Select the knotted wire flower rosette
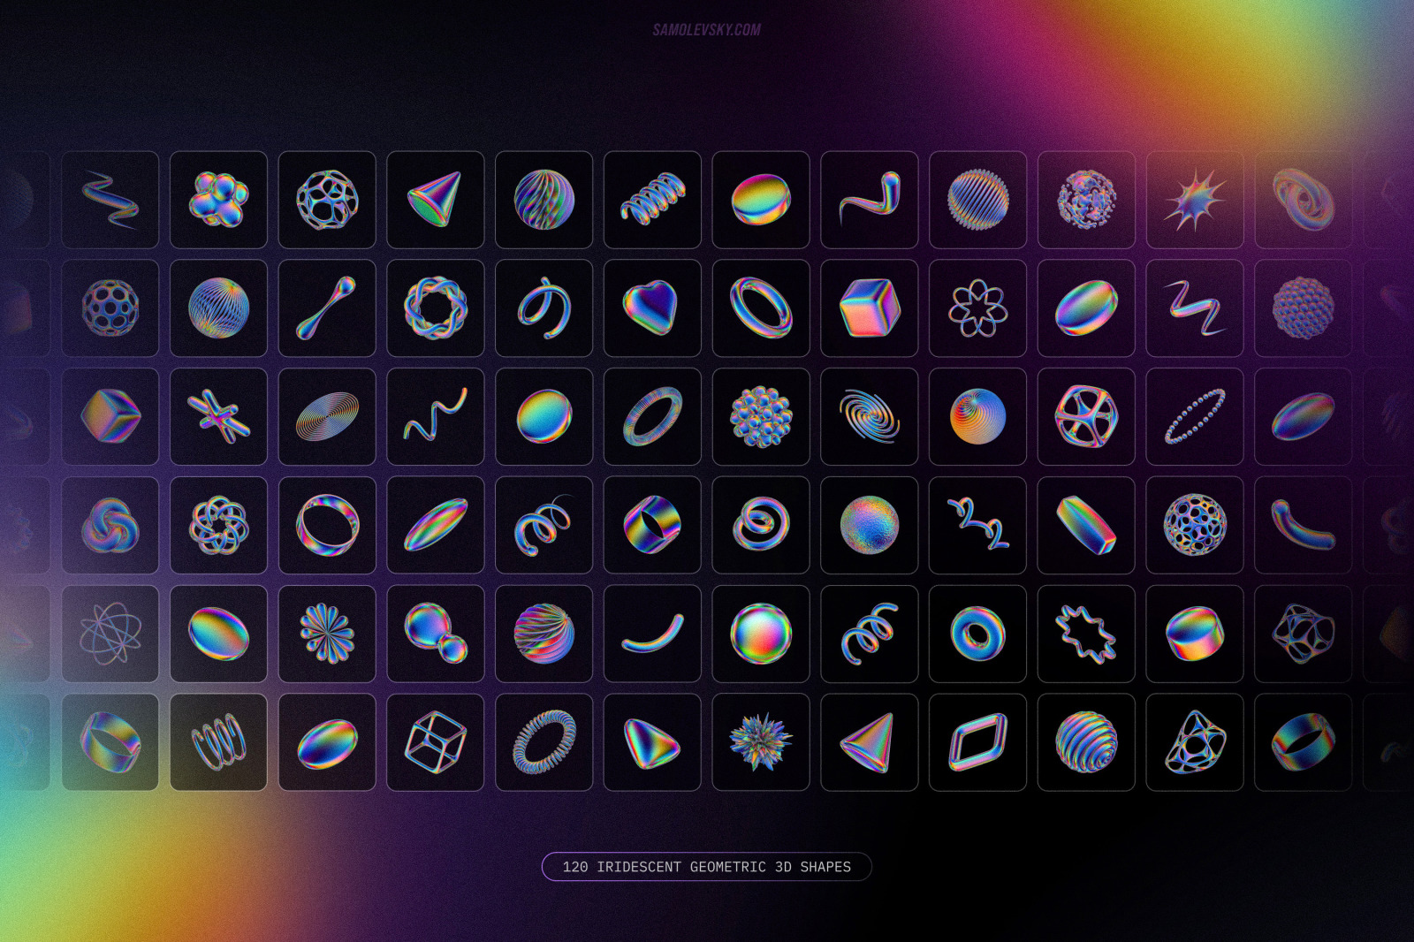The width and height of the screenshot is (1414, 942). point(218,526)
